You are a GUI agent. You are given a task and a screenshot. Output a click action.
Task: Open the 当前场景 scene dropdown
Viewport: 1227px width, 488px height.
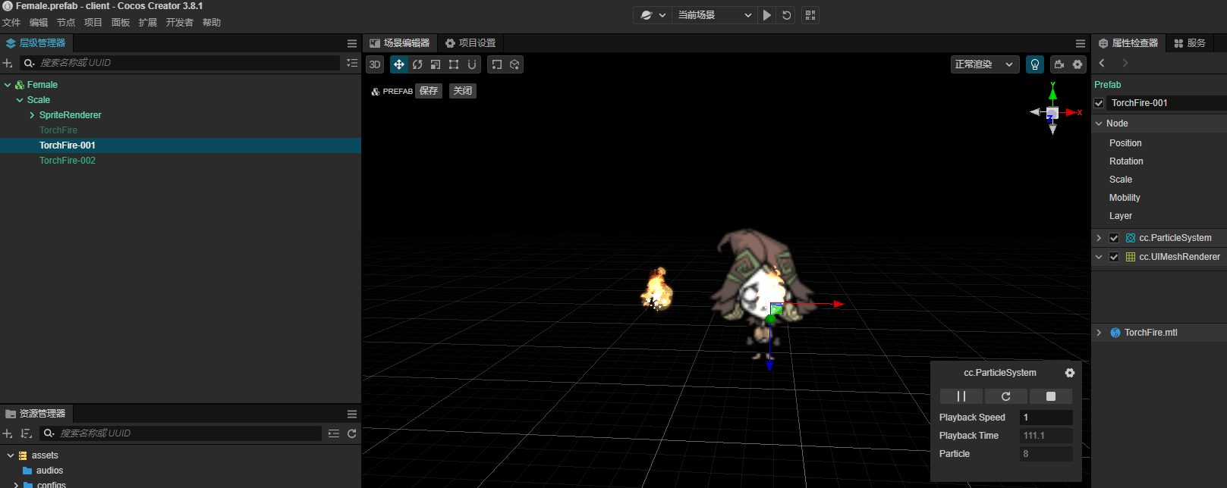714,15
